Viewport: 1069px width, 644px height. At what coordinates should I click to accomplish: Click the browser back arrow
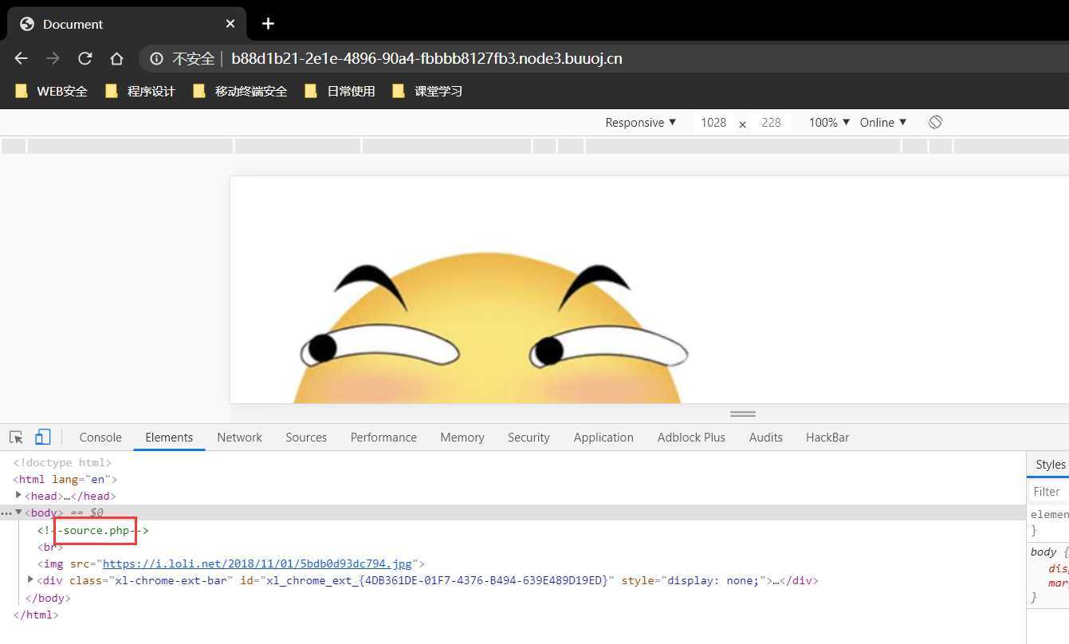(x=22, y=58)
